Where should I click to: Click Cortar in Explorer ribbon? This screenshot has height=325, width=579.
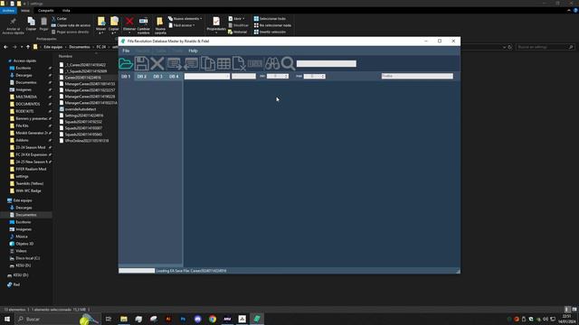point(59,18)
